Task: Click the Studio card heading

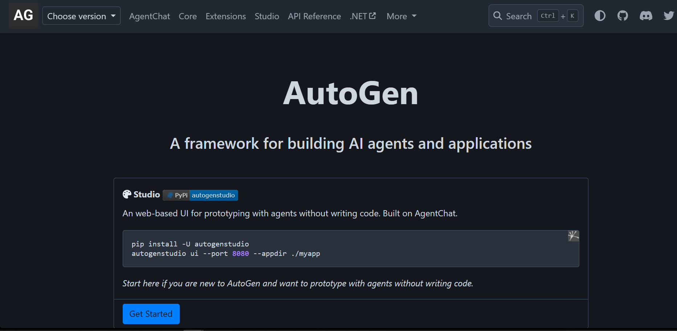Action: (x=147, y=195)
